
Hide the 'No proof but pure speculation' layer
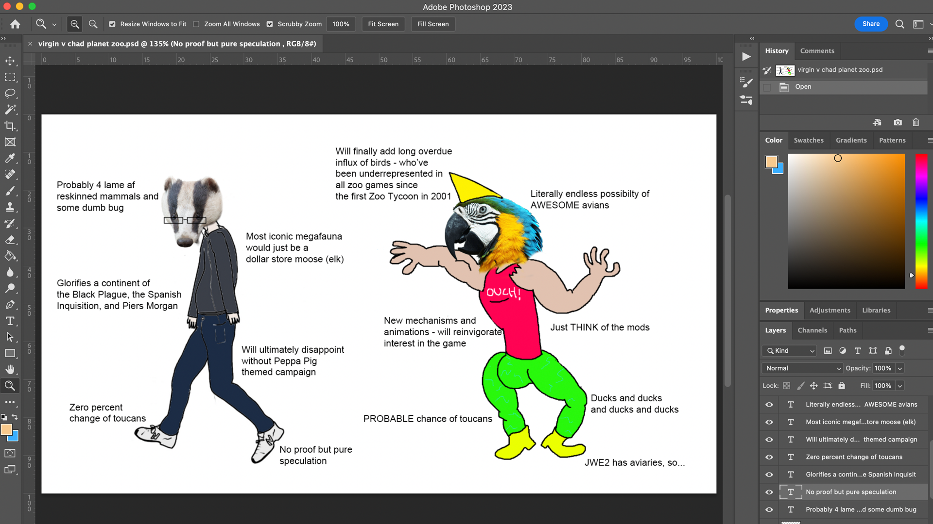[769, 491]
